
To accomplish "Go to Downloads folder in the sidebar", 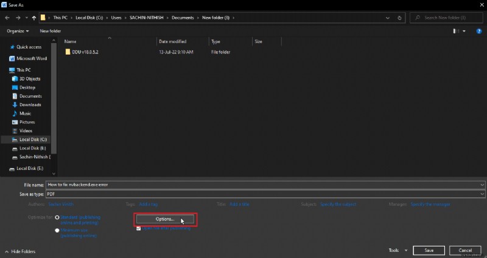I will click(30, 104).
